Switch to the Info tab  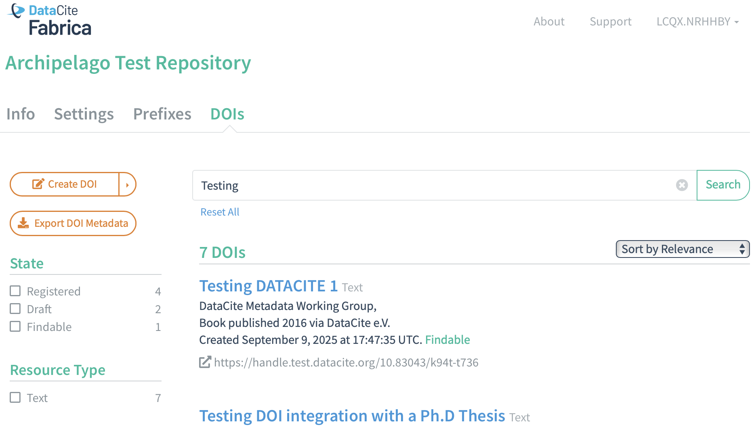point(21,114)
